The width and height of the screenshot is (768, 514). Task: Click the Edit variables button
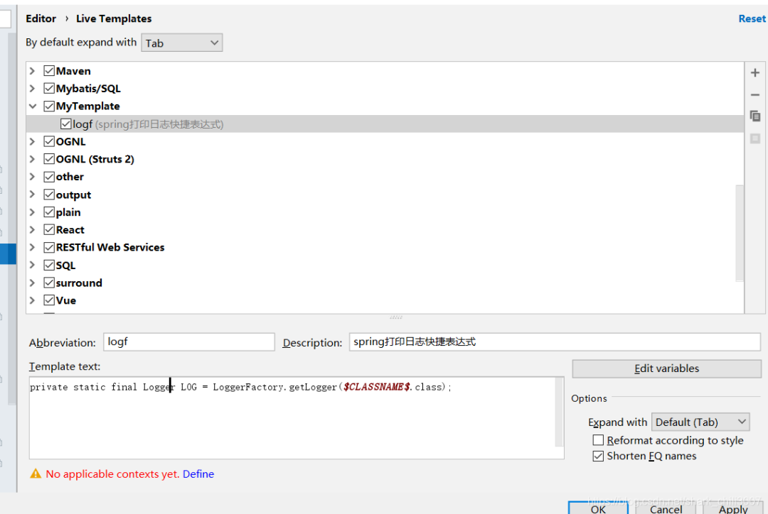[666, 368]
